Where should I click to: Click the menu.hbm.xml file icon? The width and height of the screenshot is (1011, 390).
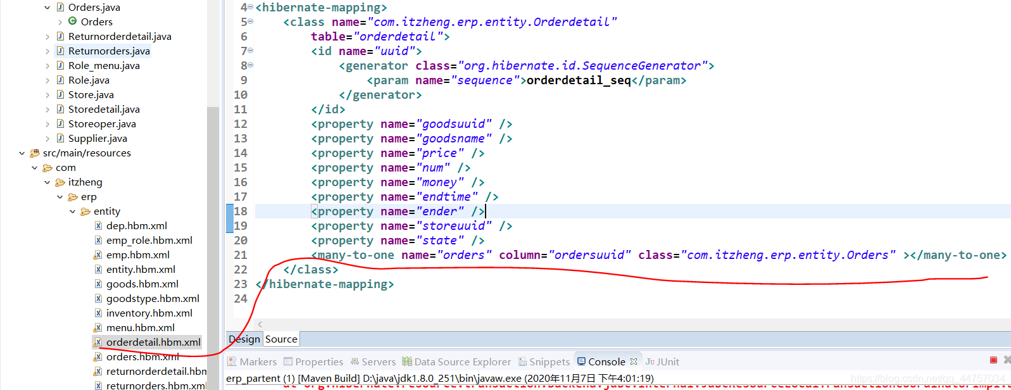[98, 328]
